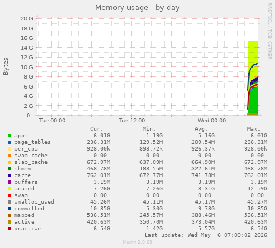Click the 'Max:' column header
The width and height of the screenshot is (275, 248).
point(254,129)
